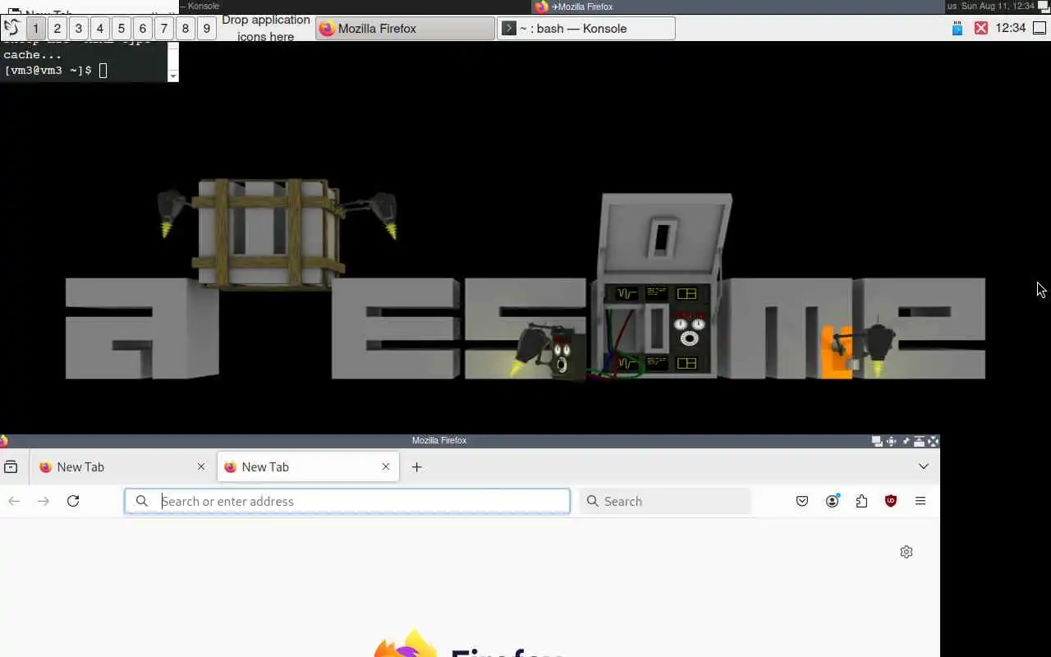
Task: Switch to workspace tag 7
Action: 163,28
